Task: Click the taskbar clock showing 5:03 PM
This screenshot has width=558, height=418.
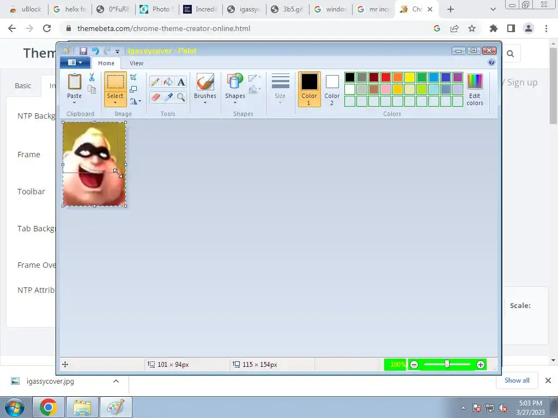Action: tap(530, 407)
